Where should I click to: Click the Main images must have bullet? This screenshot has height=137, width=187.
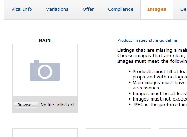pyautogui.click(x=160, y=85)
